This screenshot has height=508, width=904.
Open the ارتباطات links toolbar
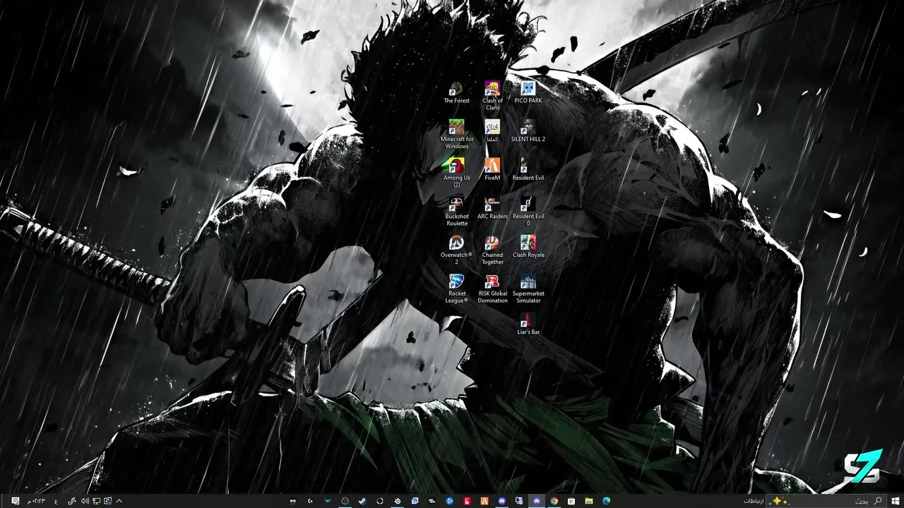(x=753, y=501)
